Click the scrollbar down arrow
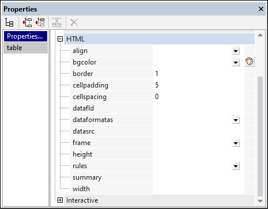Image resolution: width=268 pixels, height=209 pixels. [260, 201]
